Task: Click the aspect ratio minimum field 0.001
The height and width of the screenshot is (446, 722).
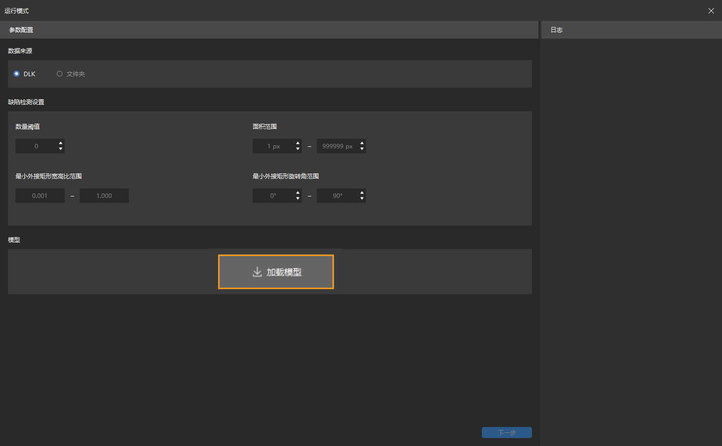Action: 40,195
